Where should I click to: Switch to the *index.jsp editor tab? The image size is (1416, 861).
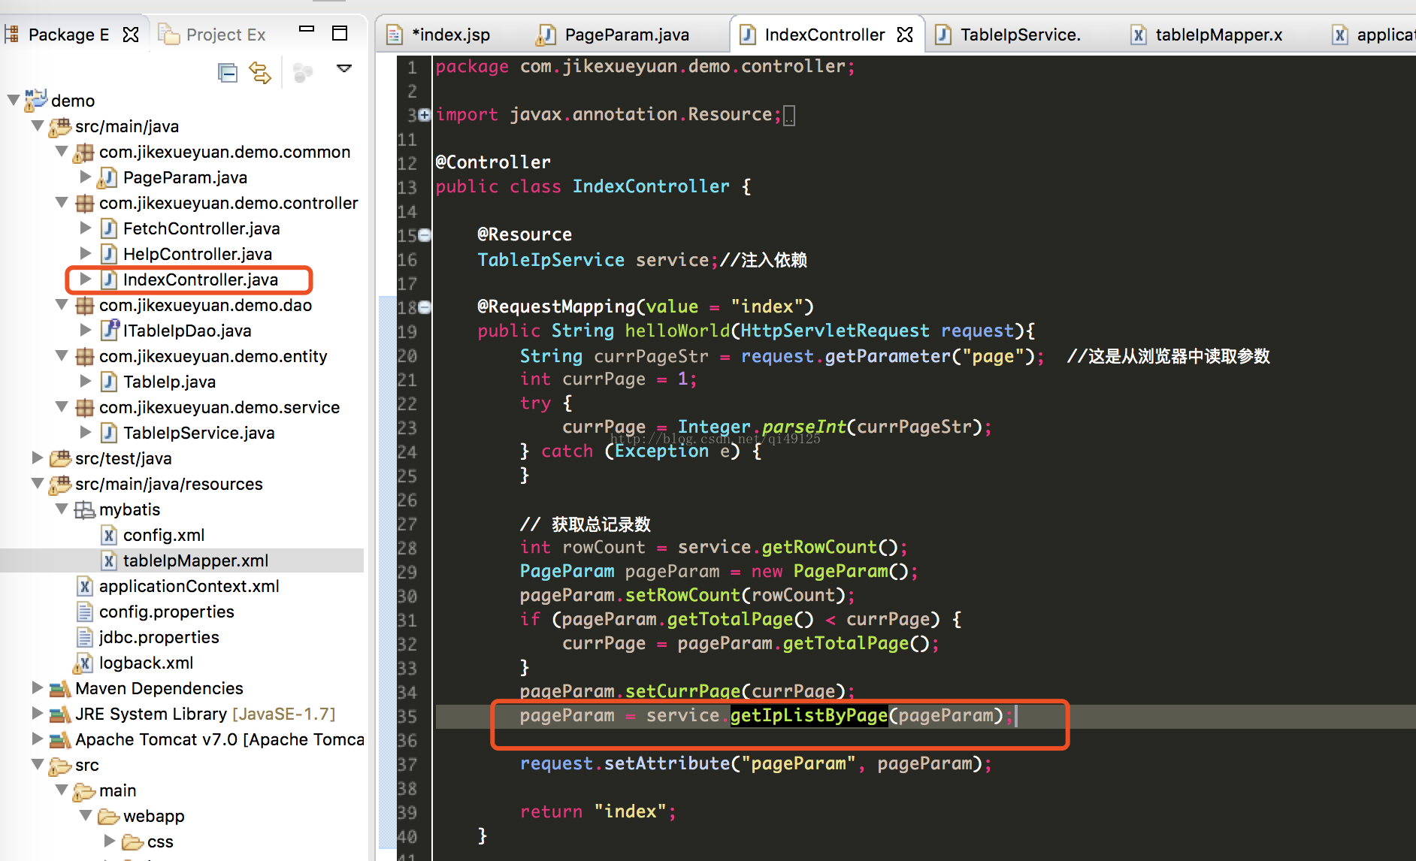coord(439,35)
